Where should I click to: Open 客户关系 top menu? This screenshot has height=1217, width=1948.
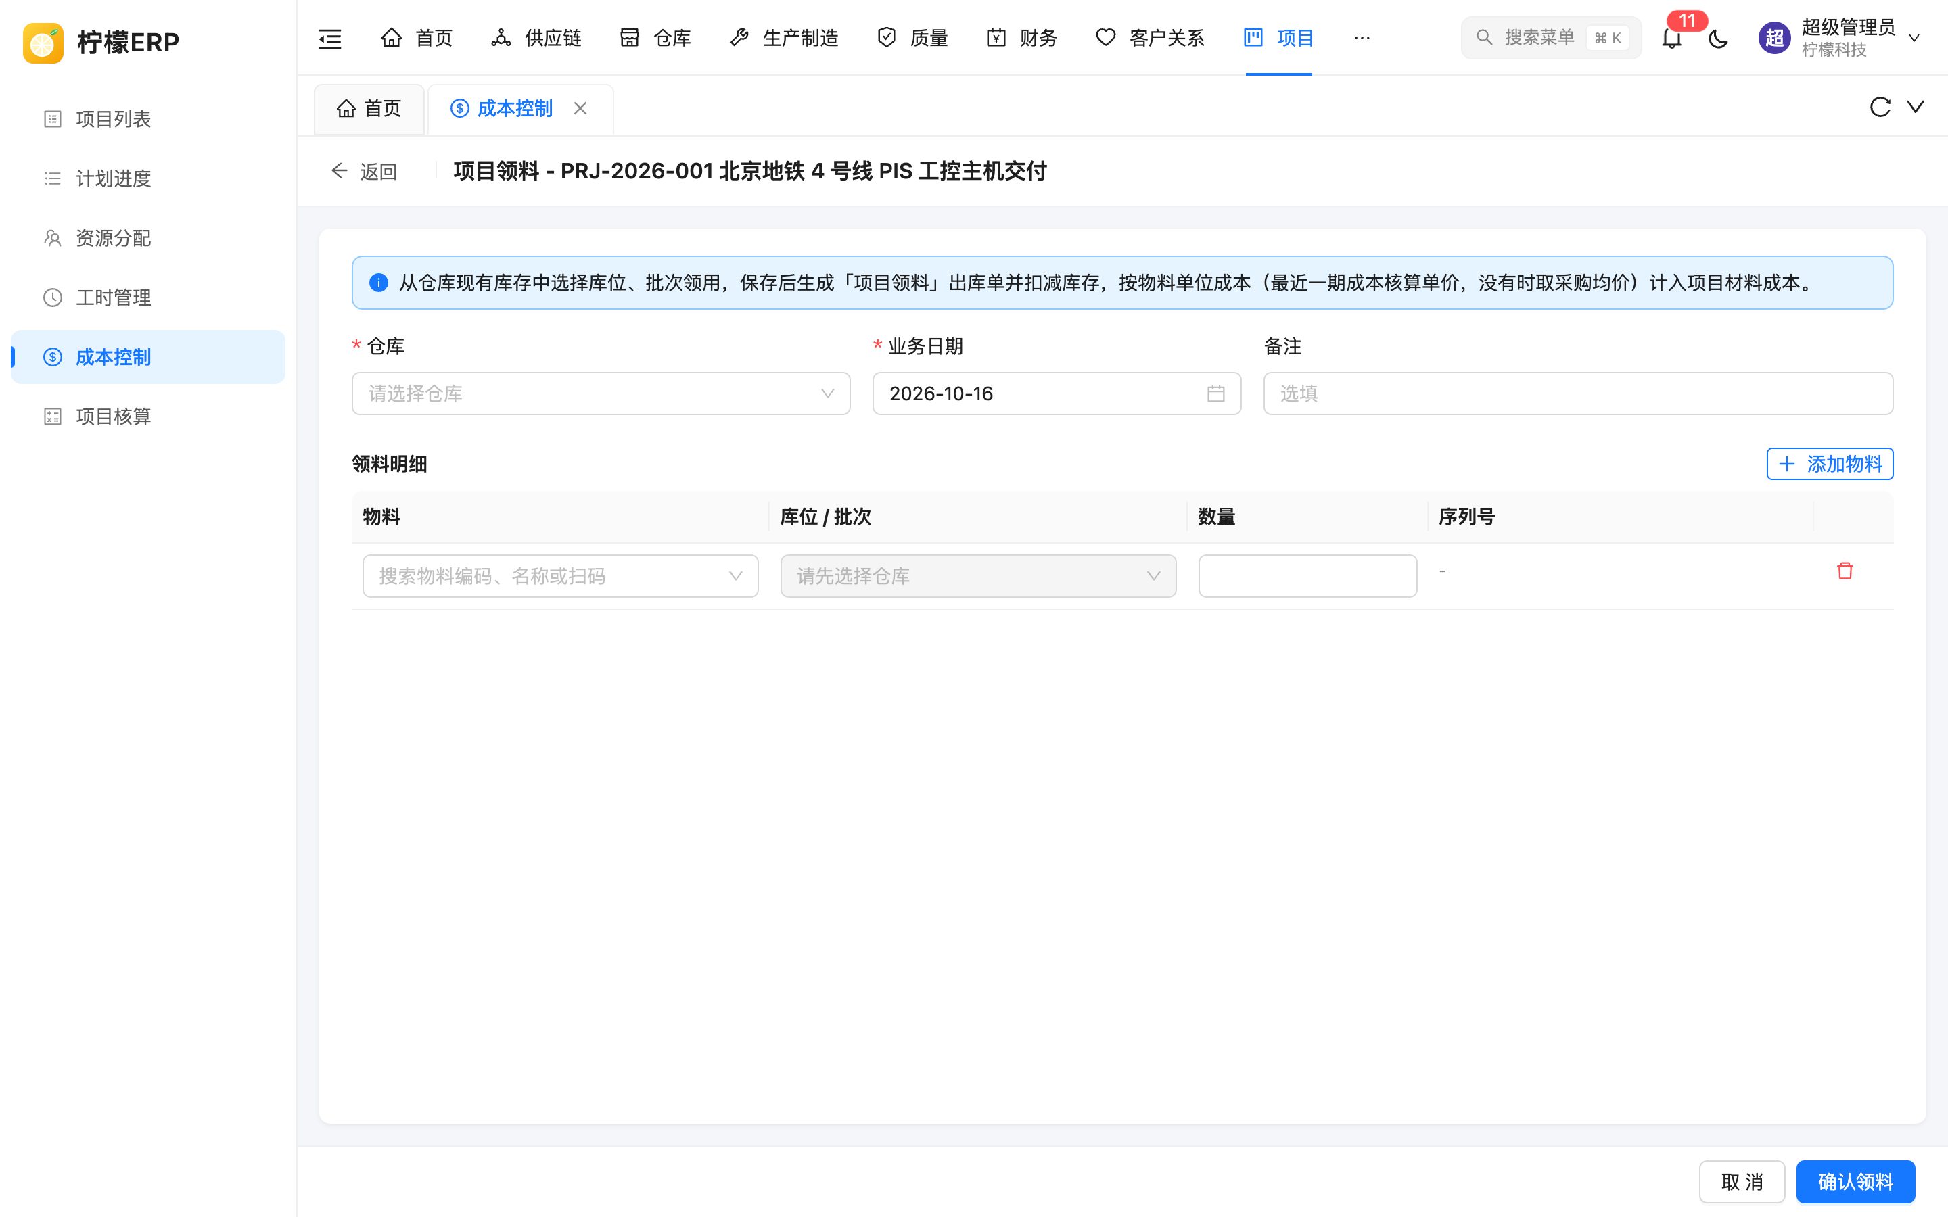coord(1151,38)
